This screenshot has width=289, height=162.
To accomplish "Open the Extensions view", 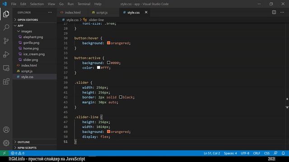I will [6, 81].
